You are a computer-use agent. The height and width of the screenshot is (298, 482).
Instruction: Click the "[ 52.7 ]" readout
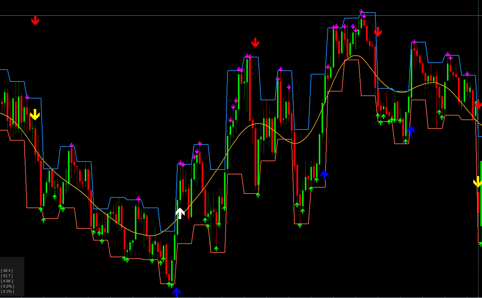pos(7,276)
